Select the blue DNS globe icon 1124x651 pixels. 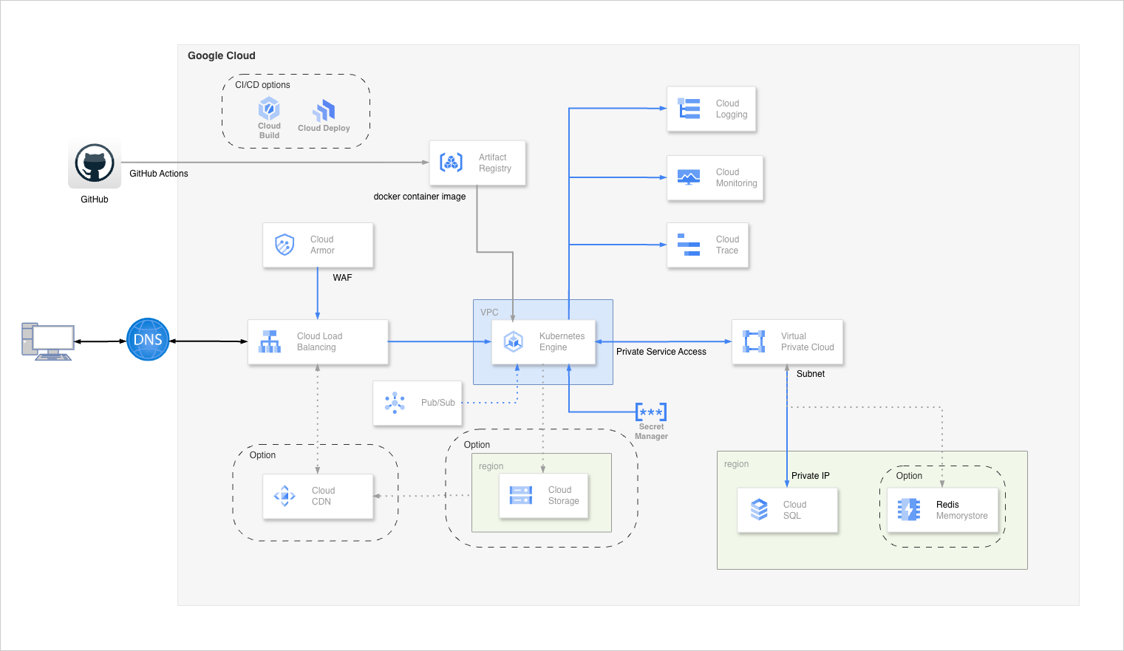click(x=148, y=340)
